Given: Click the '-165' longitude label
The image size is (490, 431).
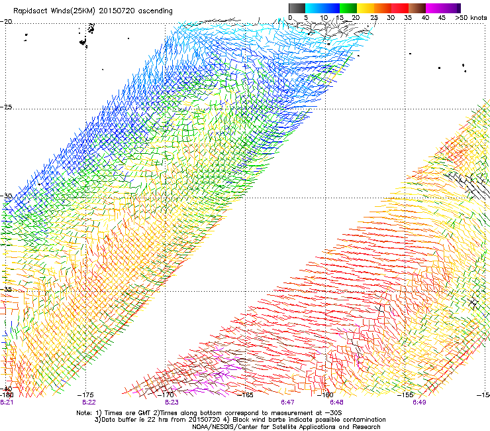Looking at the screenshot, I should pyautogui.click(x=245, y=395).
